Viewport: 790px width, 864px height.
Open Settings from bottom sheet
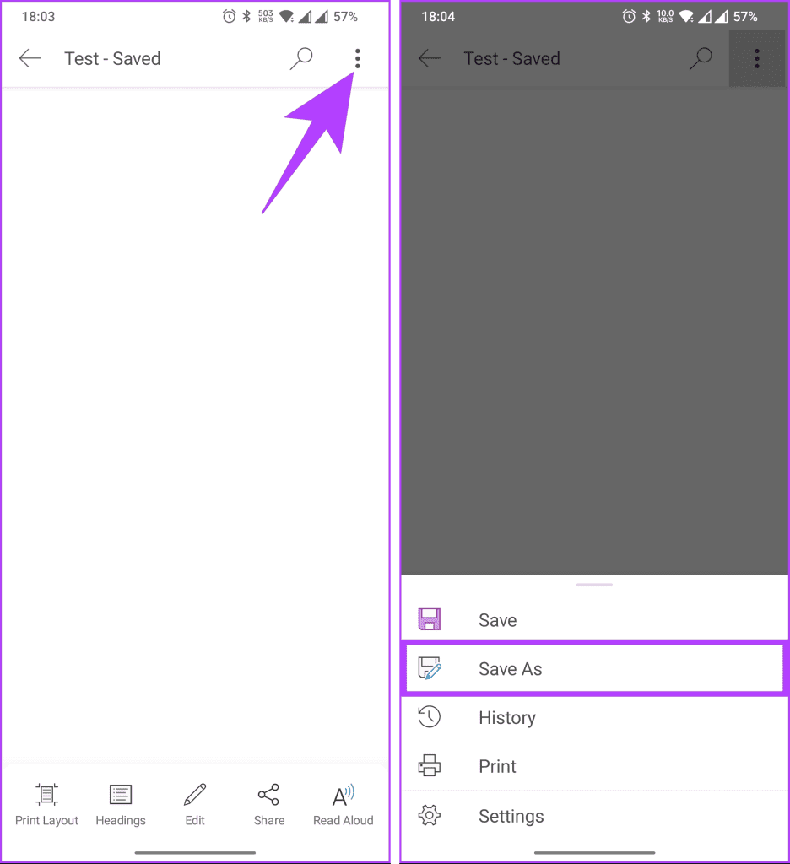[x=594, y=816]
